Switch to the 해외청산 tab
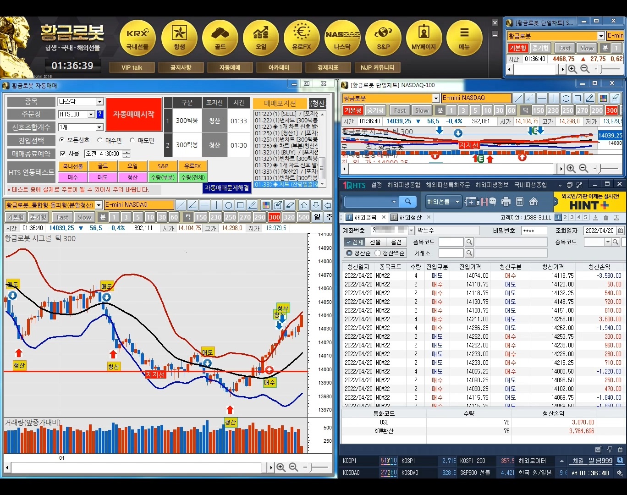The image size is (627, 495). (x=410, y=217)
